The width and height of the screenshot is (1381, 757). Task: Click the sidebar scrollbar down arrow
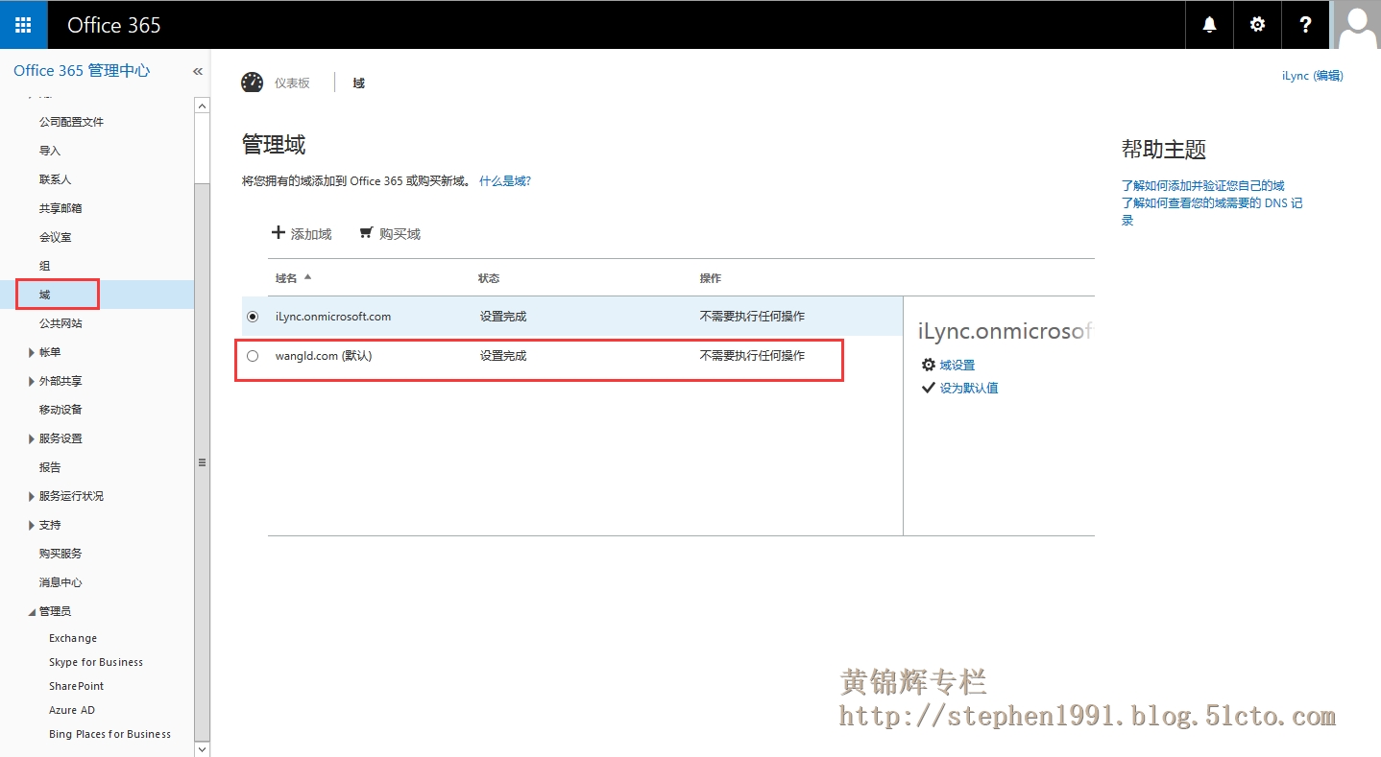202,748
